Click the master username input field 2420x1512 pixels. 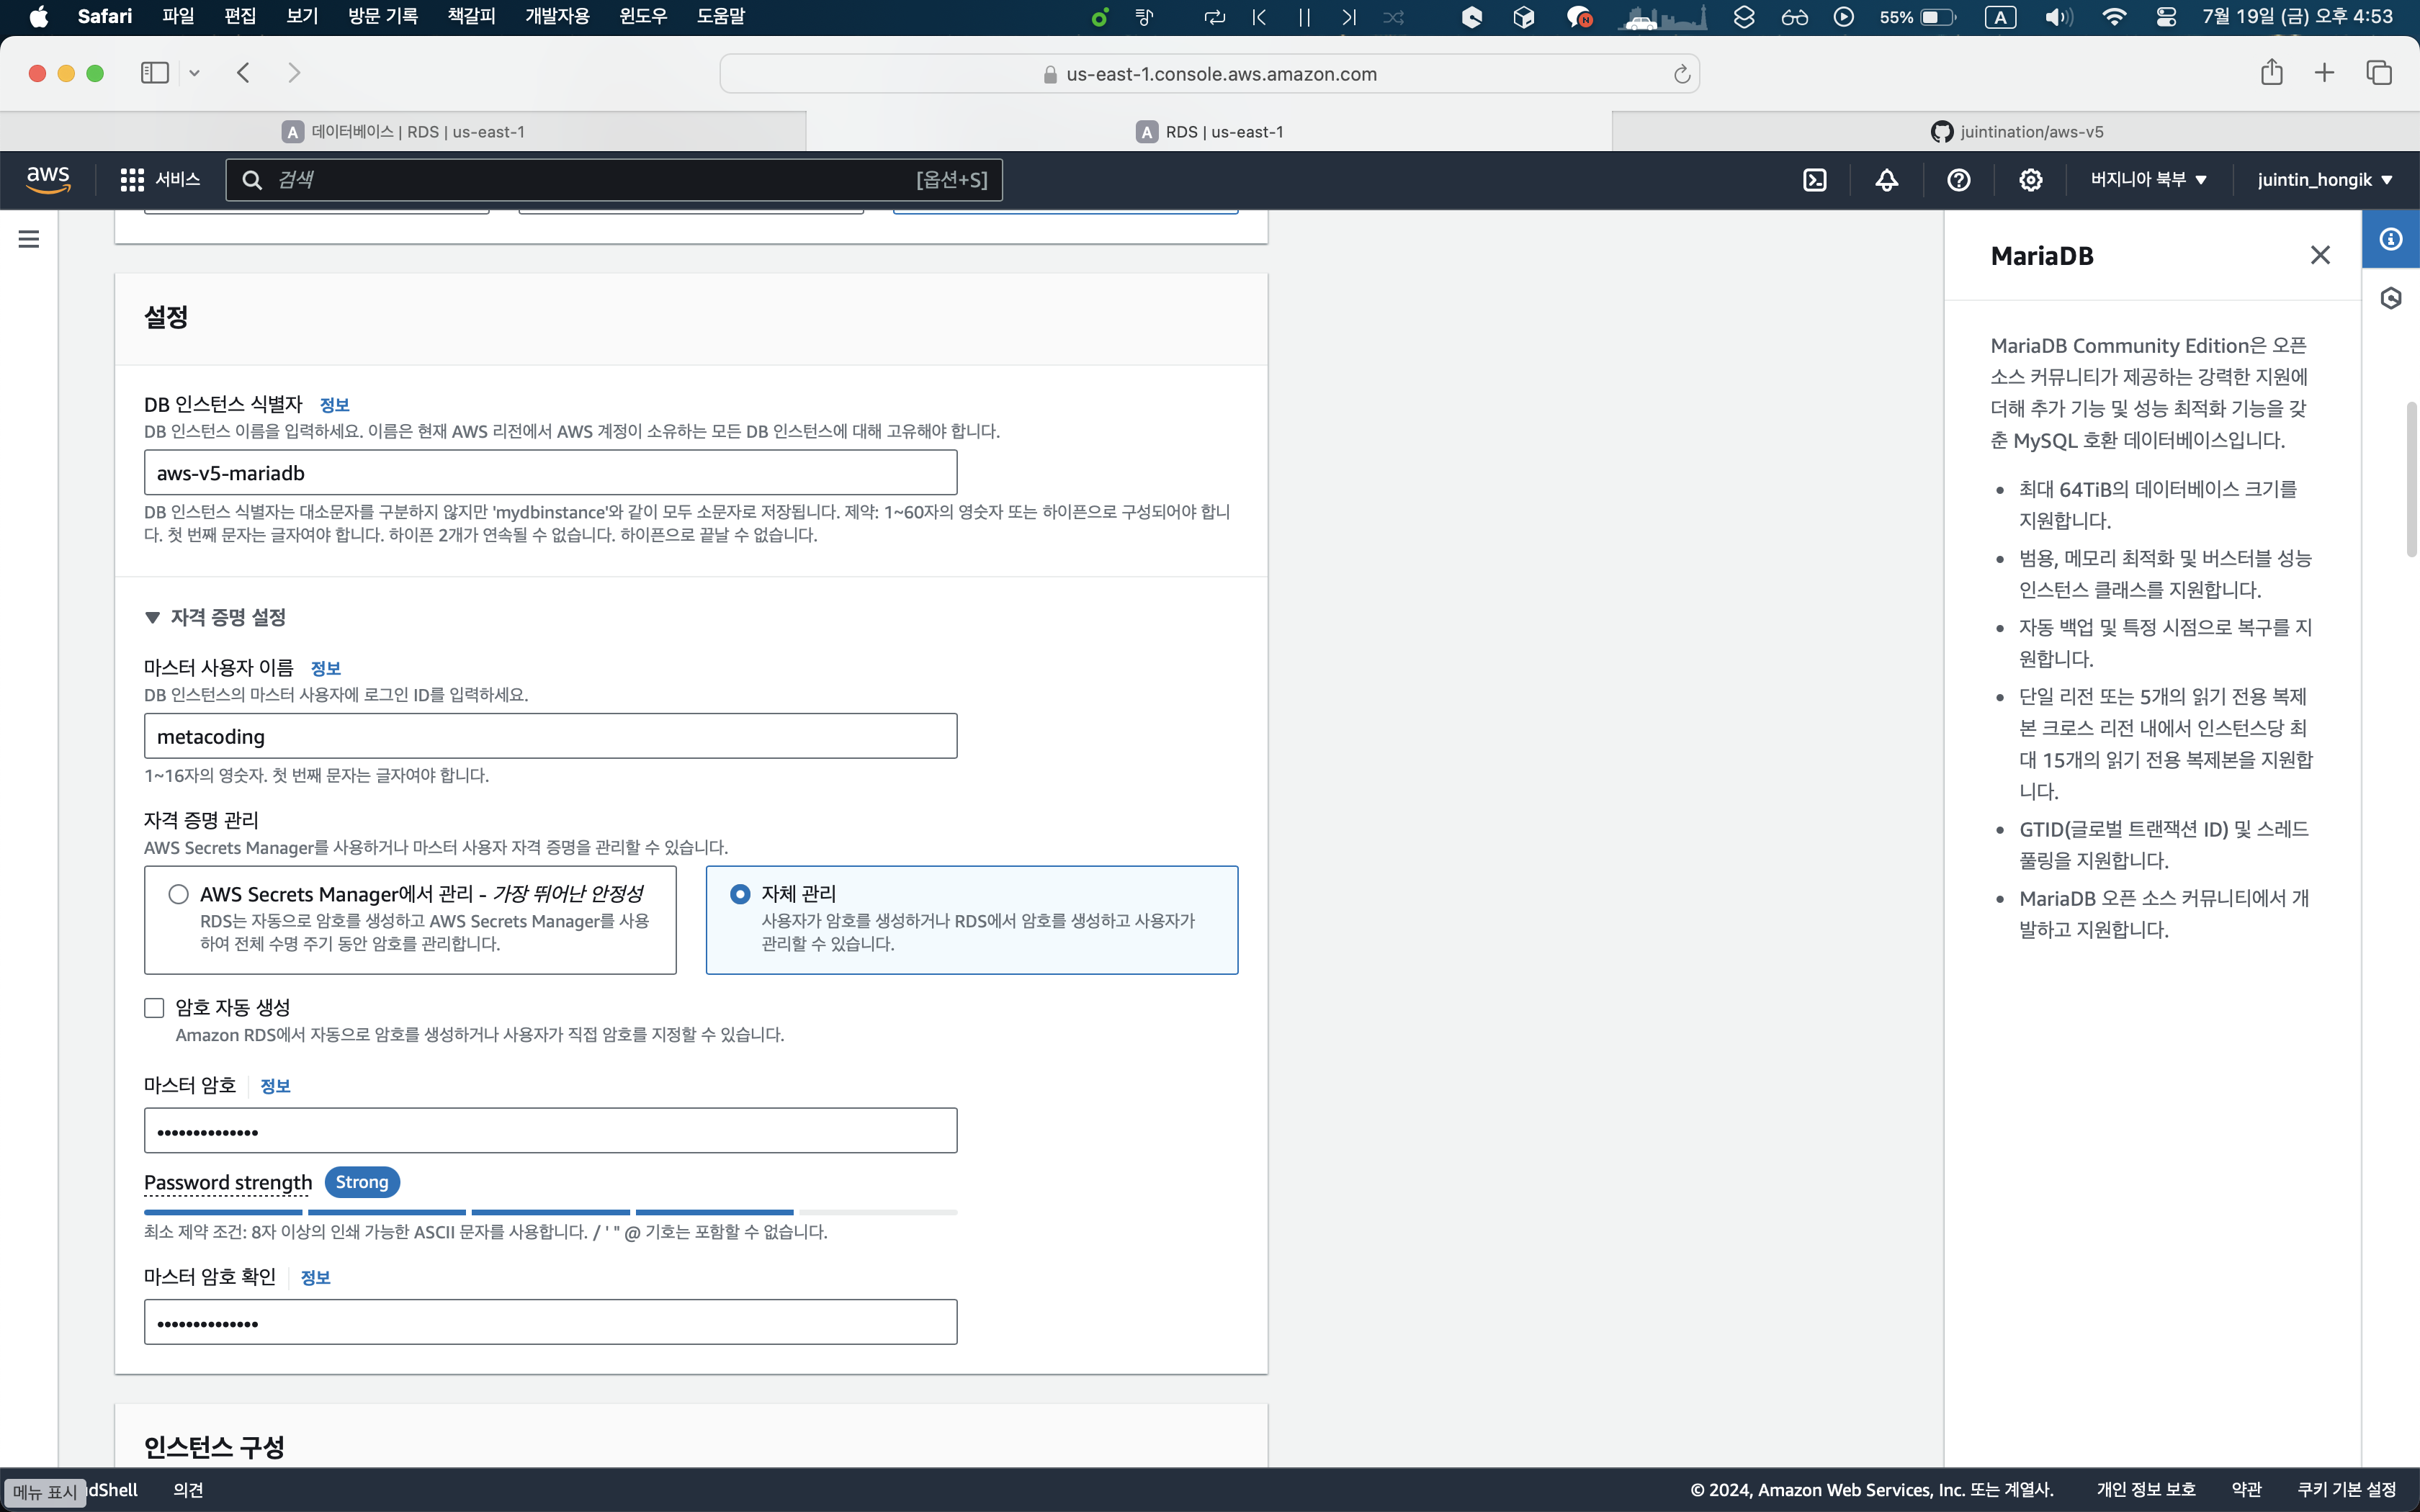(550, 736)
